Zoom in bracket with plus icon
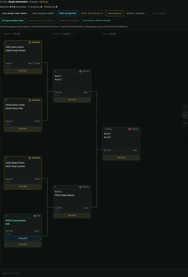Screen dimensions: 188x277 [185, 107]
